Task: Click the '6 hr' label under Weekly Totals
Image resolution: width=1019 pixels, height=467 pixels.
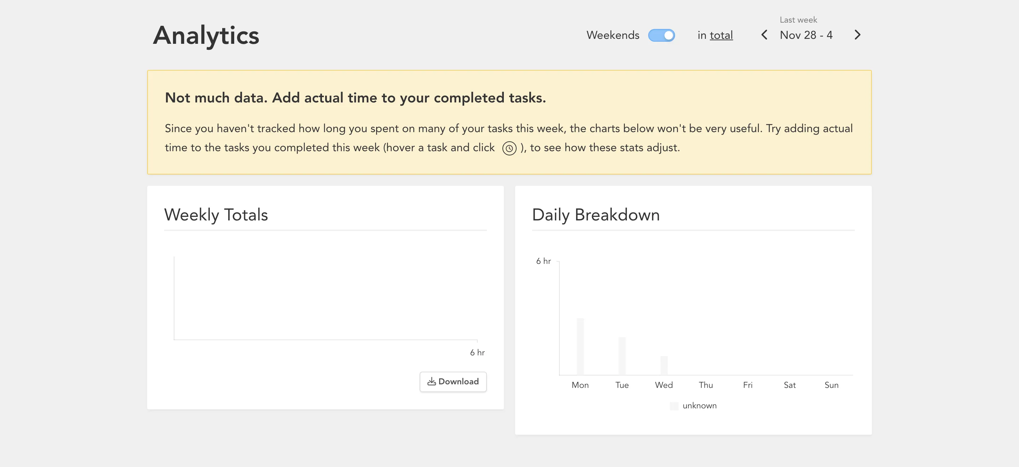Action: [477, 353]
